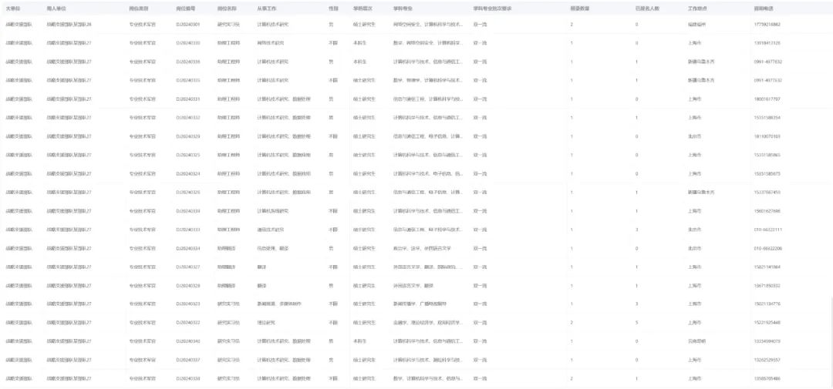Select job number cell DJ20240340
Viewport: 833px width, 389px height.
[x=188, y=340]
